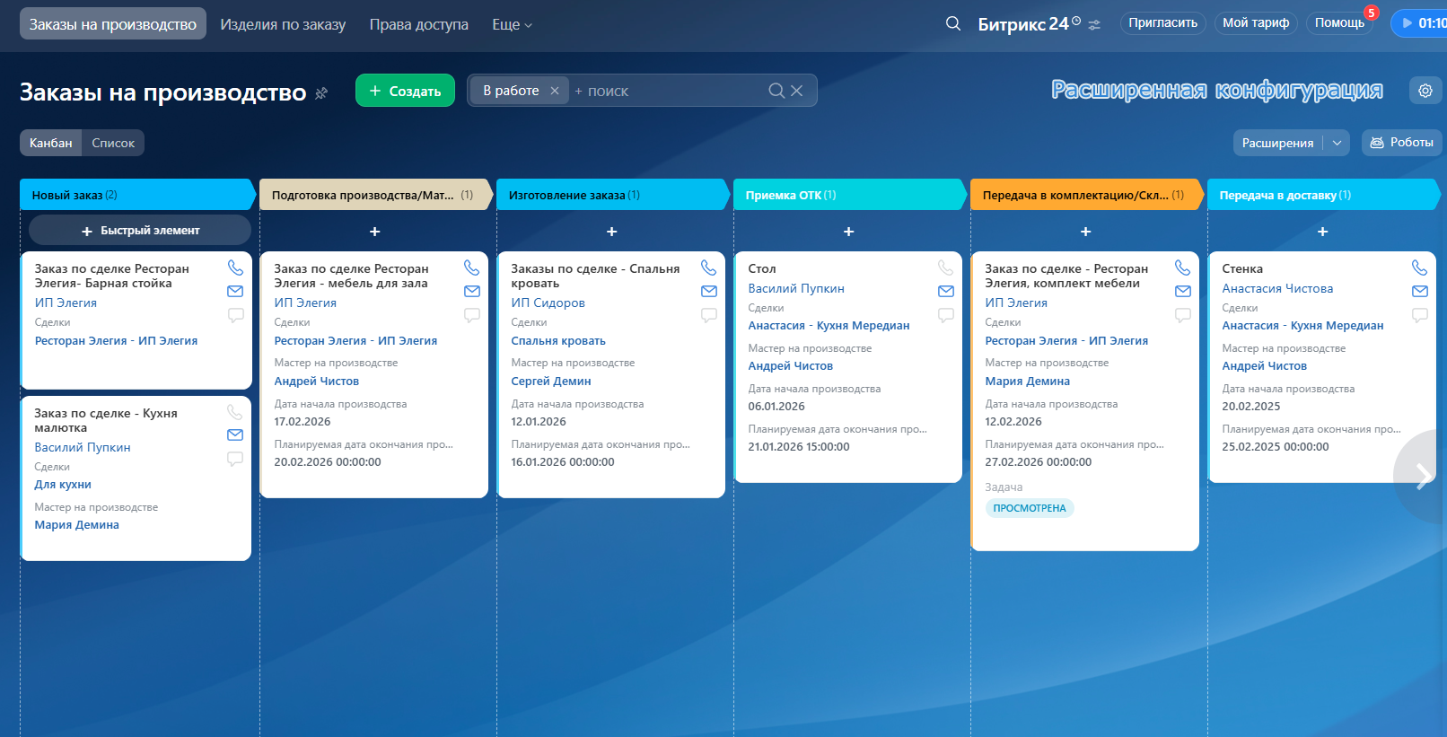Send email from the 'мебель для зала' card
Viewport: 1447px width, 737px height.
click(472, 291)
